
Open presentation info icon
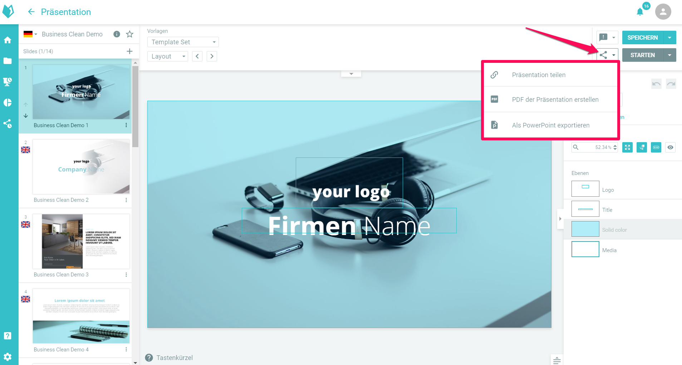click(x=117, y=34)
